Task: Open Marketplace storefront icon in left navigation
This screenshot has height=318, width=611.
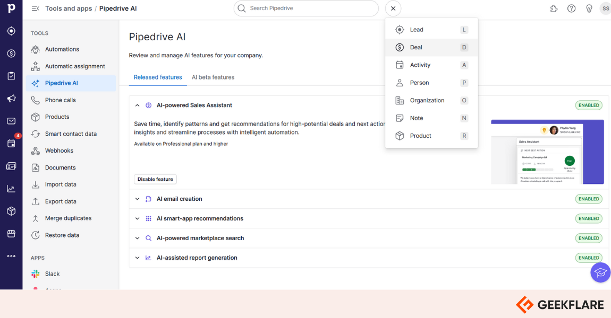Action: (x=11, y=234)
